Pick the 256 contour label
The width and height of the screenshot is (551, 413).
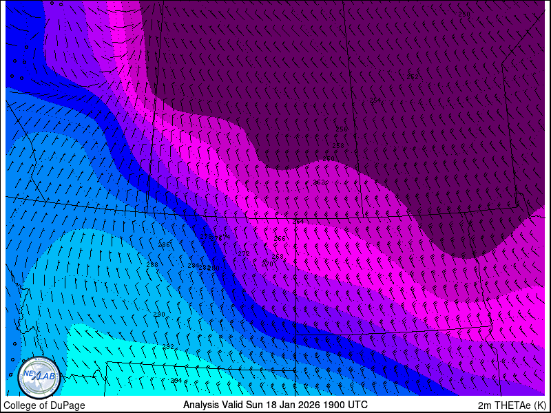(342, 129)
